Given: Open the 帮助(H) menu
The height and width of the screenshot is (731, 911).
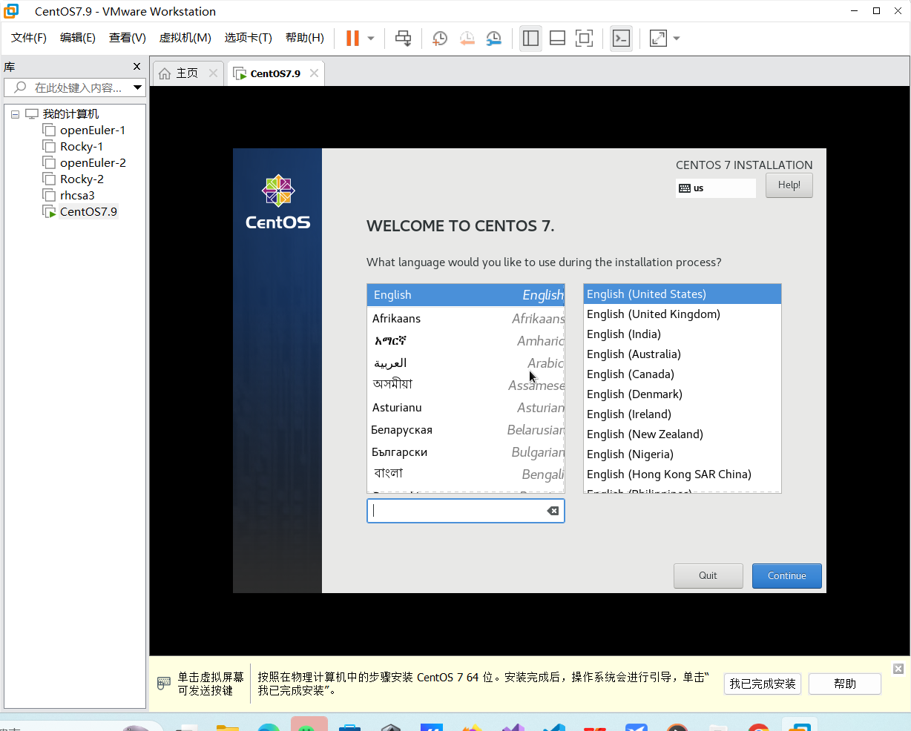Looking at the screenshot, I should (305, 38).
